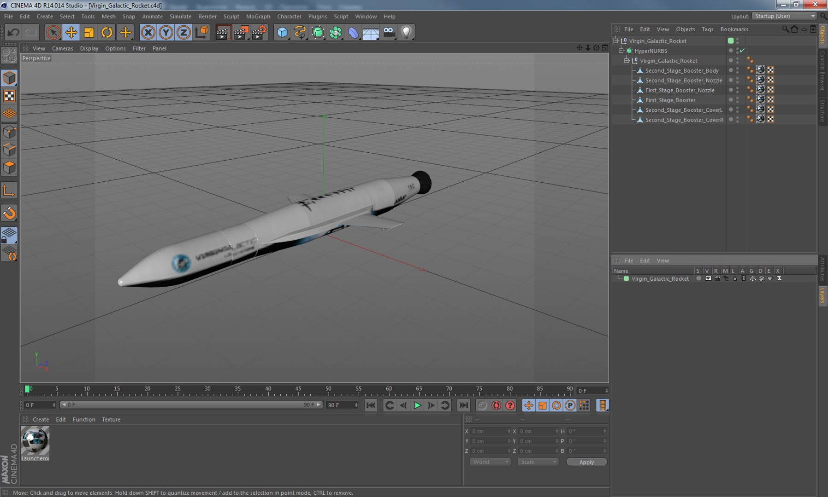Add a Cube primitive object
The image size is (828, 497).
tap(282, 32)
